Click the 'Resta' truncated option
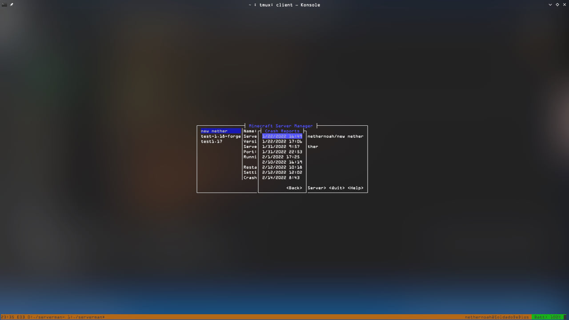This screenshot has height=320, width=569. (250, 168)
